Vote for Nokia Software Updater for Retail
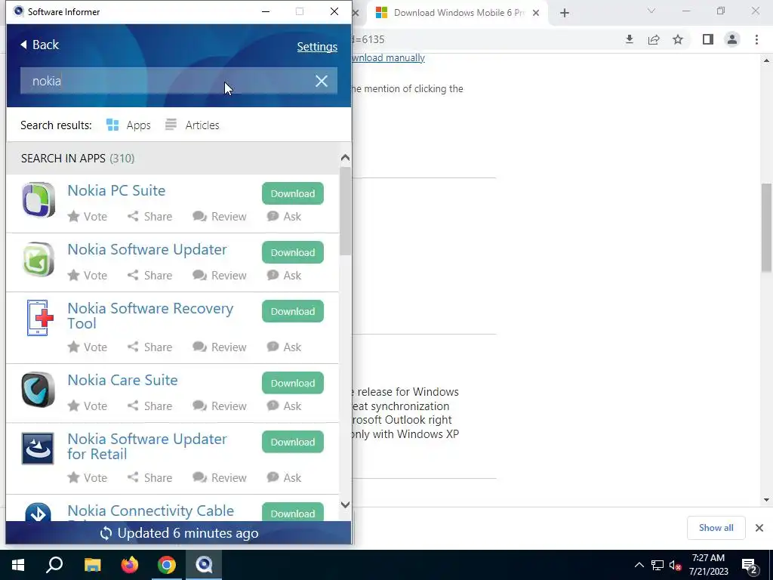This screenshot has width=773, height=580. pyautogui.click(x=88, y=478)
